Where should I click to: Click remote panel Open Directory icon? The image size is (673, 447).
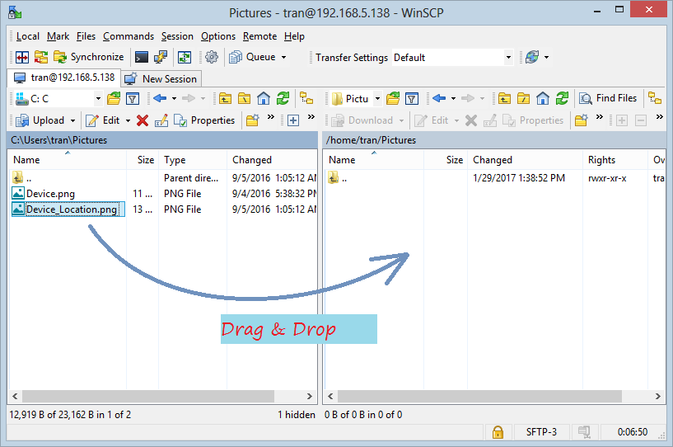click(x=393, y=99)
